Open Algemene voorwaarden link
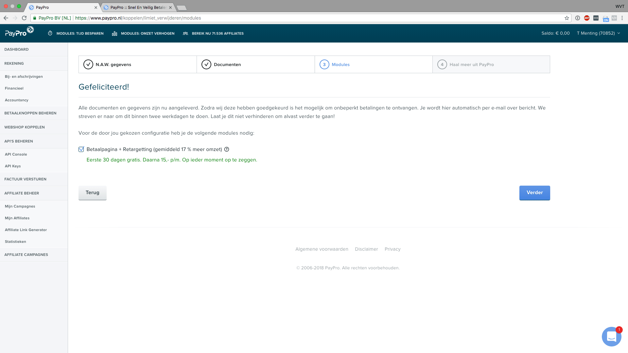This screenshot has width=628, height=353. 322,249
